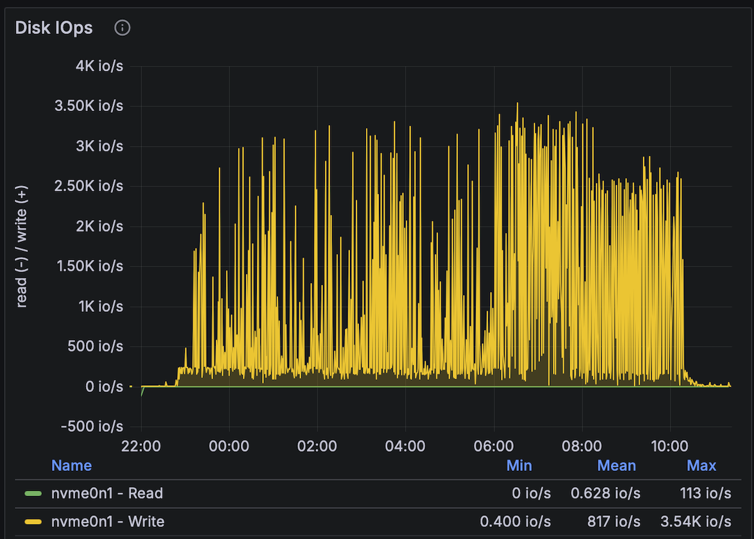754x539 pixels.
Task: Click yellow color swatch for nvme0n1 Write
Action: tap(33, 522)
